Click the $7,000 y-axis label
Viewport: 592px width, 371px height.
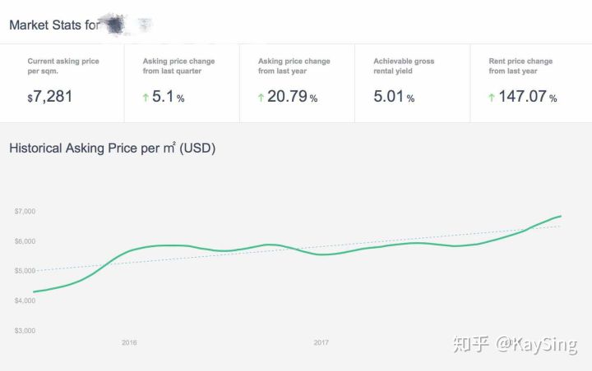pyautogui.click(x=25, y=212)
